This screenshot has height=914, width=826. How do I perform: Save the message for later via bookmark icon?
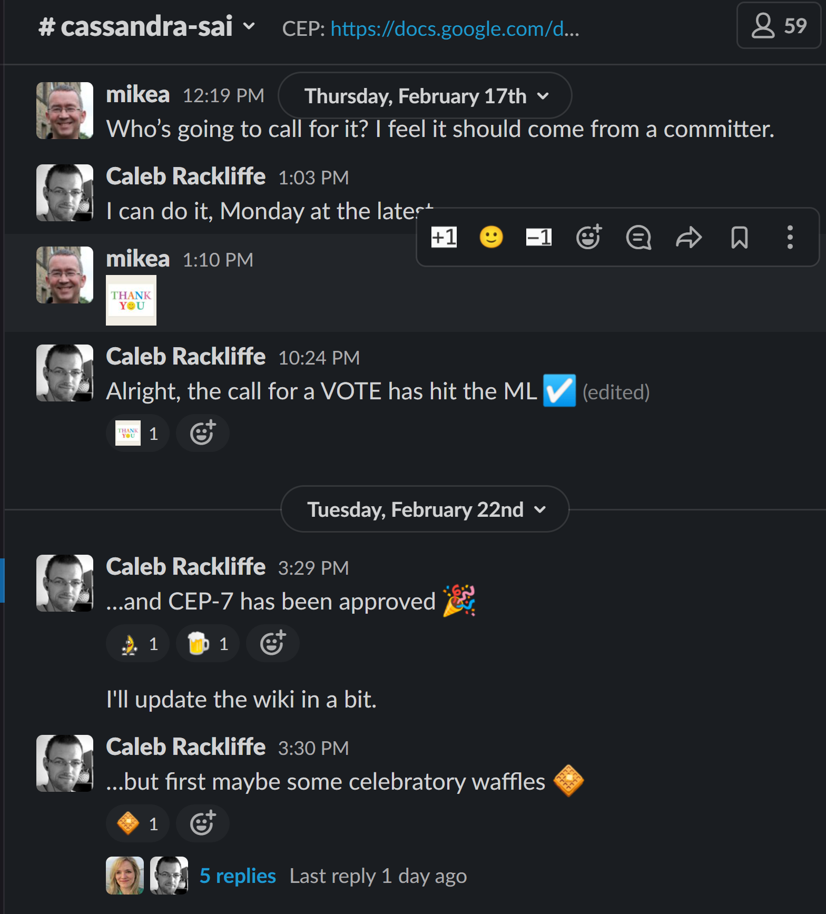point(738,238)
